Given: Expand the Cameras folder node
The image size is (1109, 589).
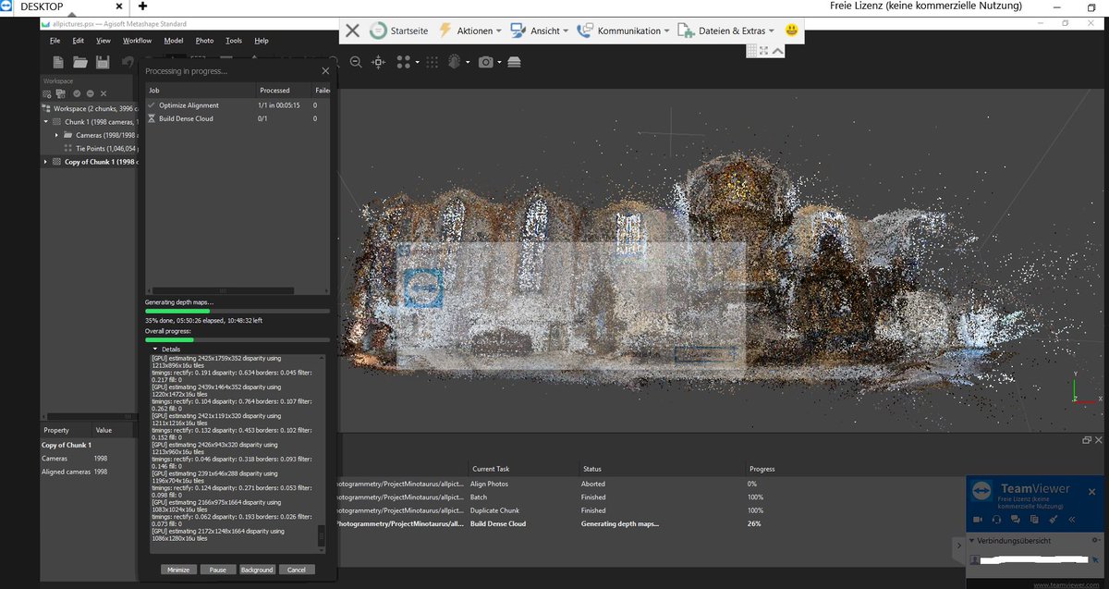Looking at the screenshot, I should [x=57, y=135].
